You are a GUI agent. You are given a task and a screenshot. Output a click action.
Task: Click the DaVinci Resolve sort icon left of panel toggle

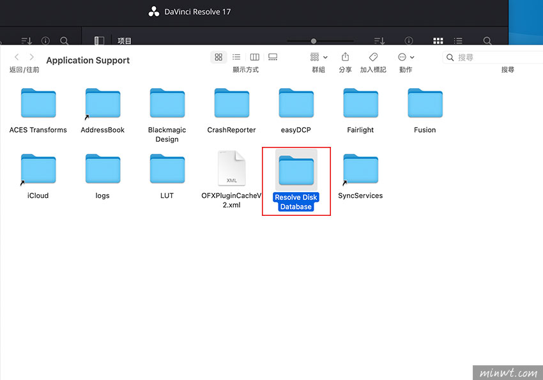pos(27,41)
